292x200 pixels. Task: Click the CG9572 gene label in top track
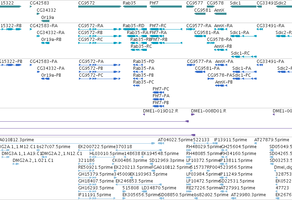point(86,3)
